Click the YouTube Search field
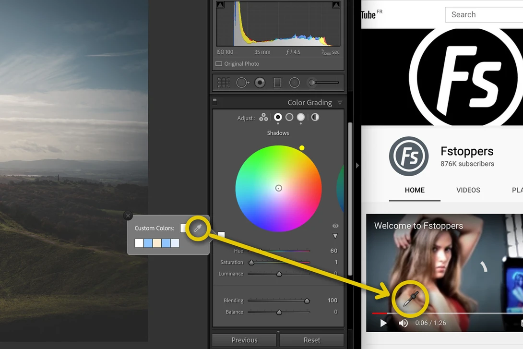 pos(484,15)
